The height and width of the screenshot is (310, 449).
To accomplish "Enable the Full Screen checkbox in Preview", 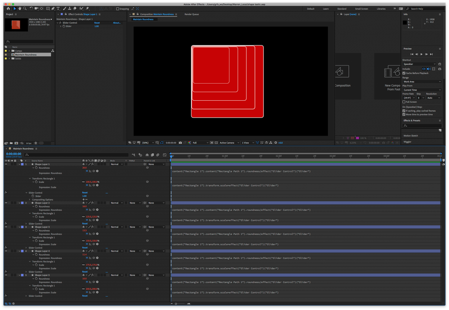I will [404, 102].
